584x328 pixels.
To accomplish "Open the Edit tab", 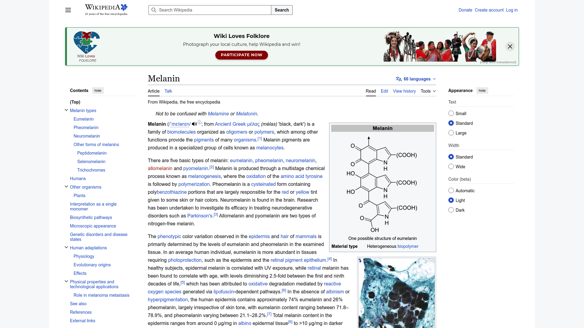I will 384,91.
